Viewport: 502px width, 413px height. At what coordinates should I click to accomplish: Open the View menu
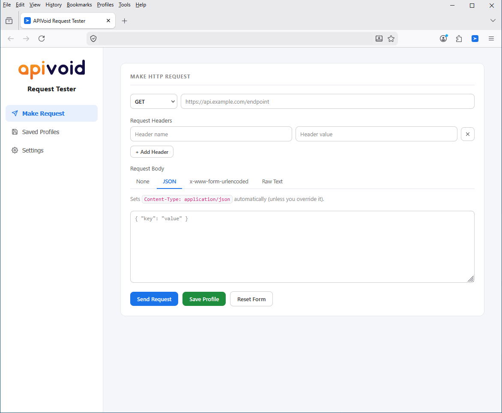[35, 5]
